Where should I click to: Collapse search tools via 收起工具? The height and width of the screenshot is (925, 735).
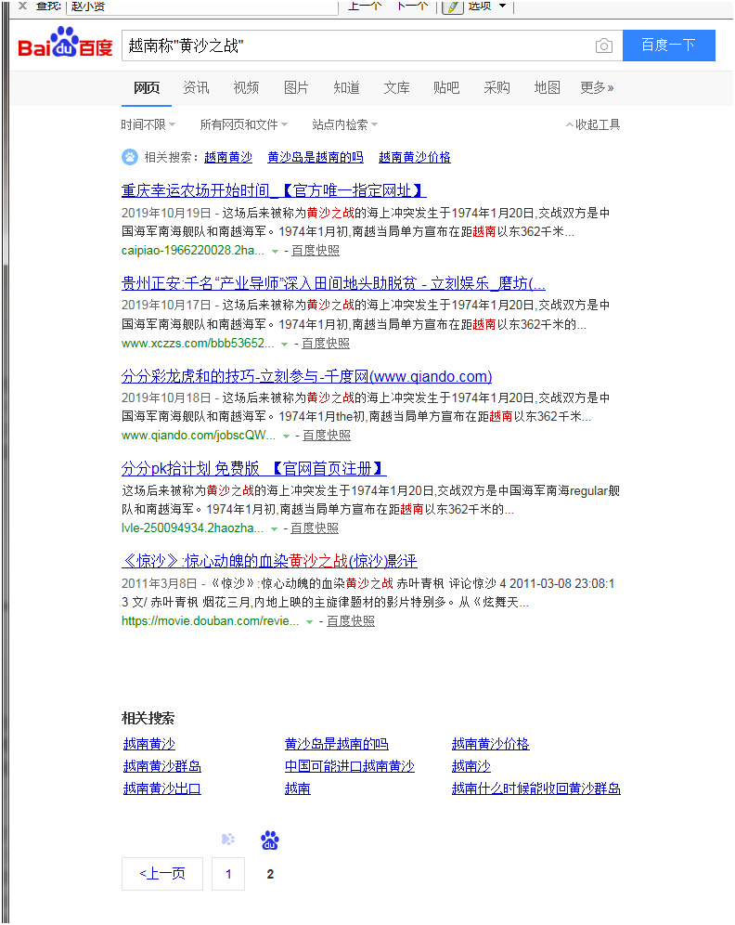click(x=593, y=124)
